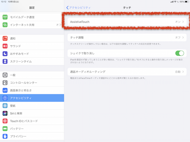
Task: Open the AssistiveTouch row label
Action: [80, 22]
